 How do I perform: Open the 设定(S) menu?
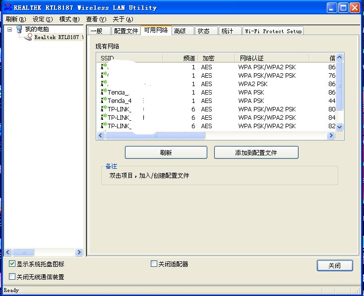(x=43, y=19)
